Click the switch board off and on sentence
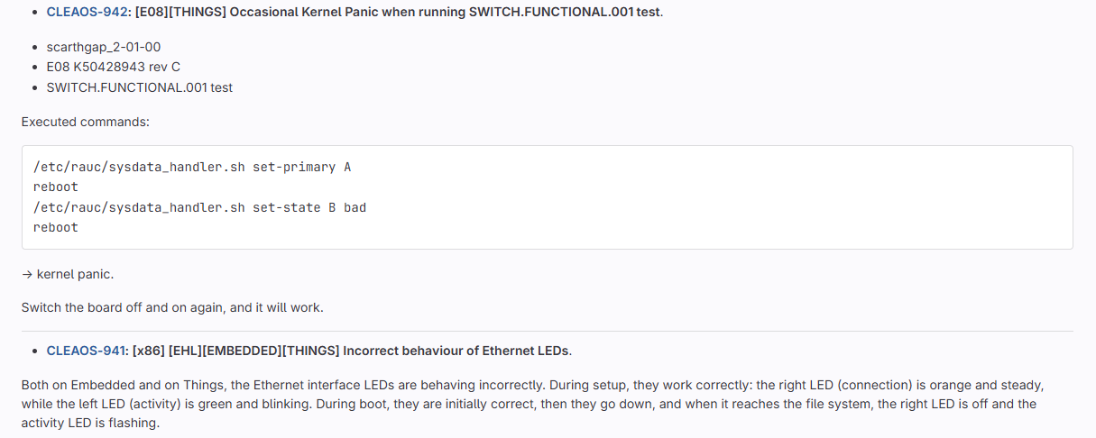 click(x=171, y=307)
